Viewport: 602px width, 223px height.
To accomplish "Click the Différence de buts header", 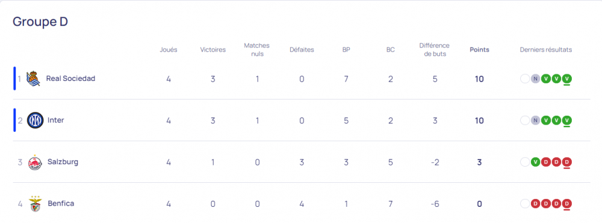I will [434, 50].
